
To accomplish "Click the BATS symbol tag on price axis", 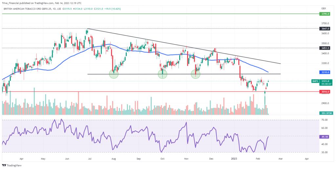I will pos(315,81).
